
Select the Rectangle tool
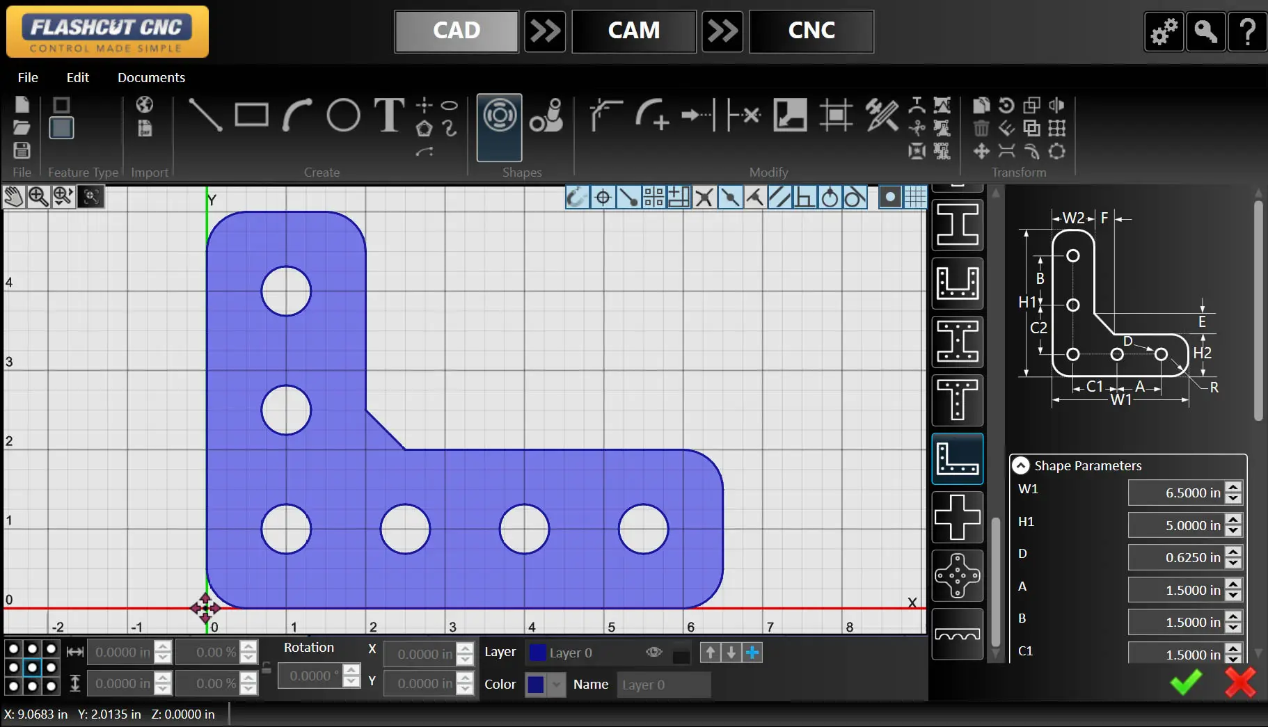251,115
